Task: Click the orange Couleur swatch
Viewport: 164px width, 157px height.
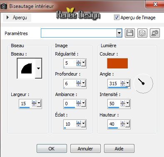Action: coord(117,63)
